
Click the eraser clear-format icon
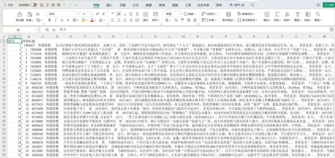point(101,20)
